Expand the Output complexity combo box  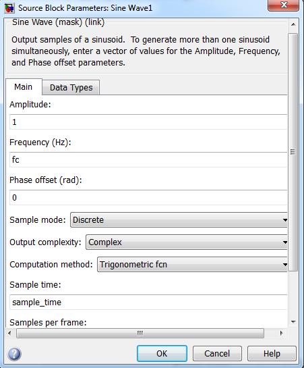pos(187,242)
